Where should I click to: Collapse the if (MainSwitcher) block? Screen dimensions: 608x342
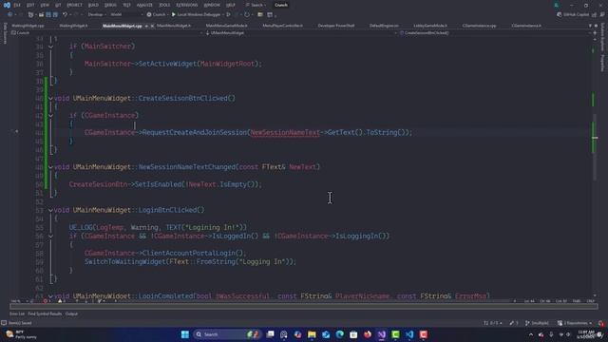coord(50,47)
